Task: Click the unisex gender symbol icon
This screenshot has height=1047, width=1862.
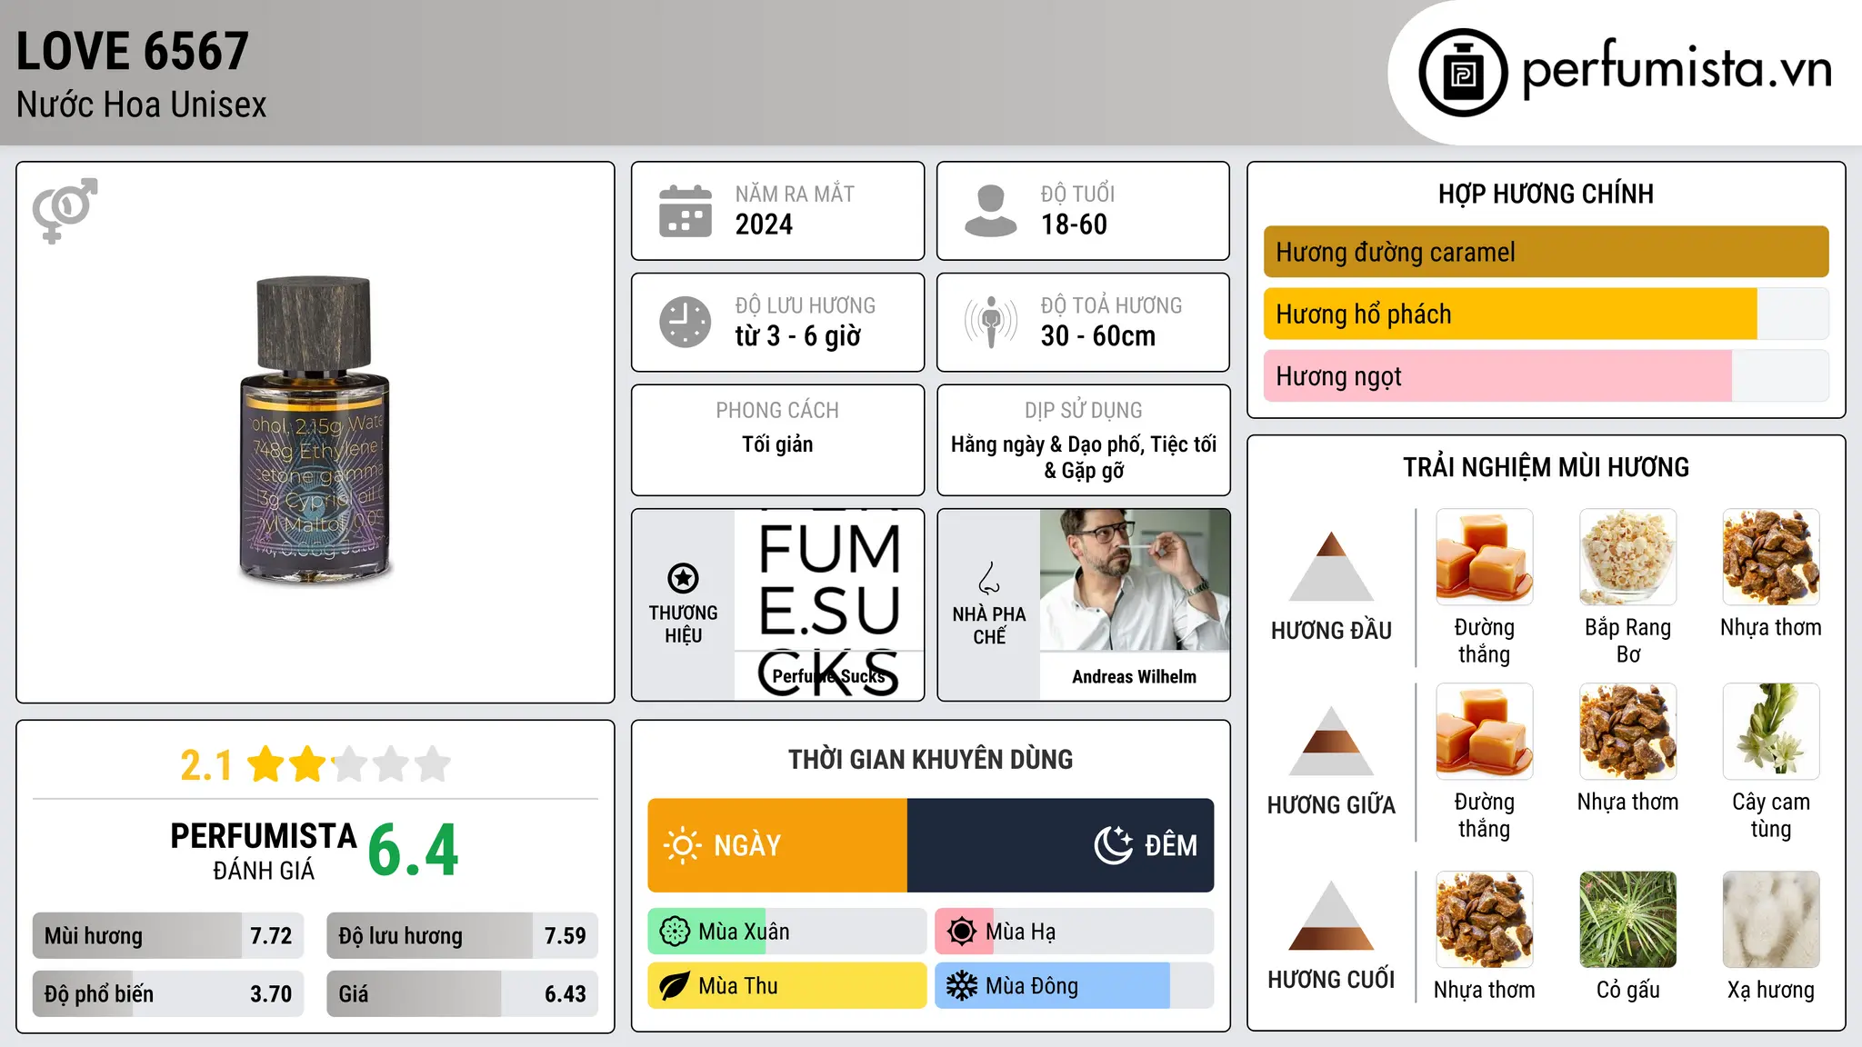Action: tap(65, 210)
